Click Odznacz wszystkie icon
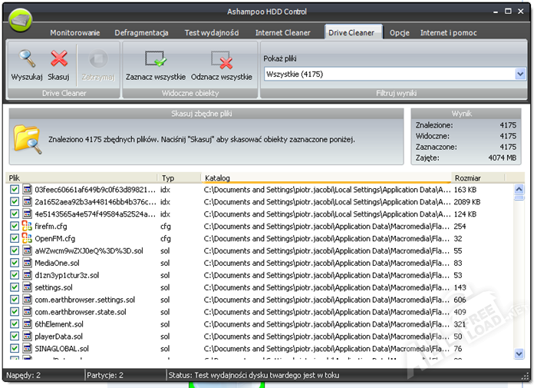The image size is (537, 388). [x=221, y=60]
